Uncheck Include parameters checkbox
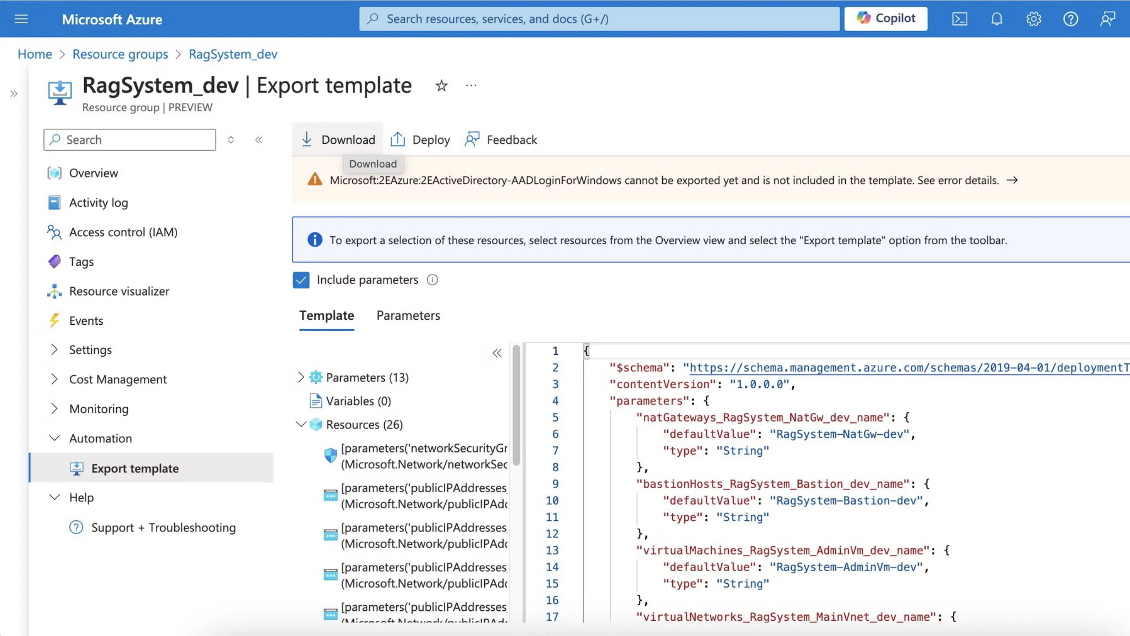This screenshot has height=636, width=1130. coord(301,280)
